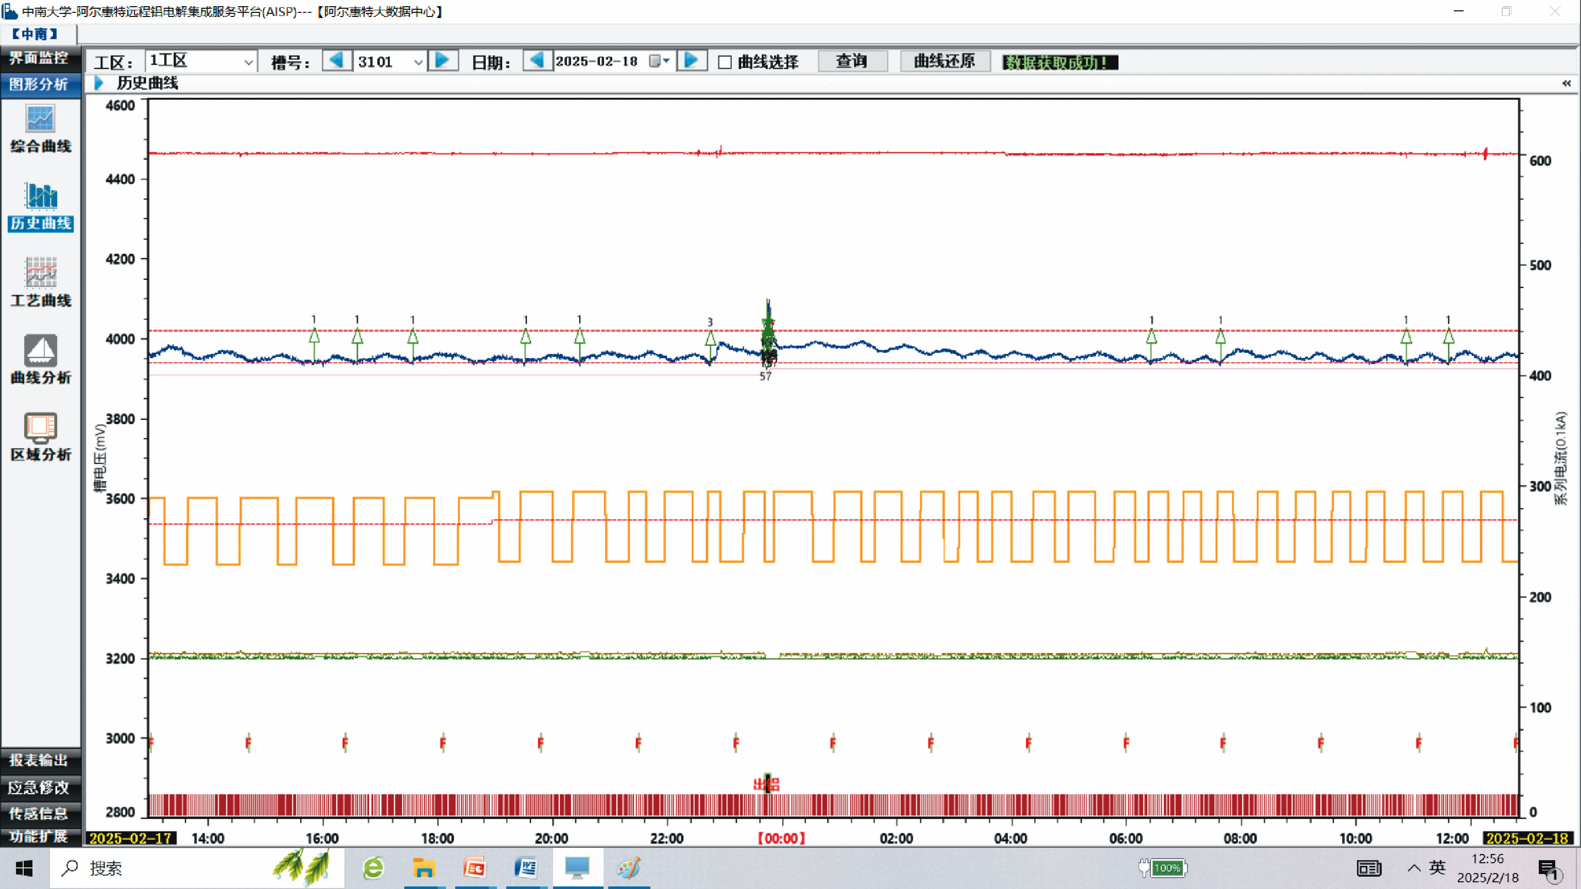Viewport: 1581px width, 889px height.
Task: Click the 2025-02-18 end date axis label
Action: coord(1527,838)
